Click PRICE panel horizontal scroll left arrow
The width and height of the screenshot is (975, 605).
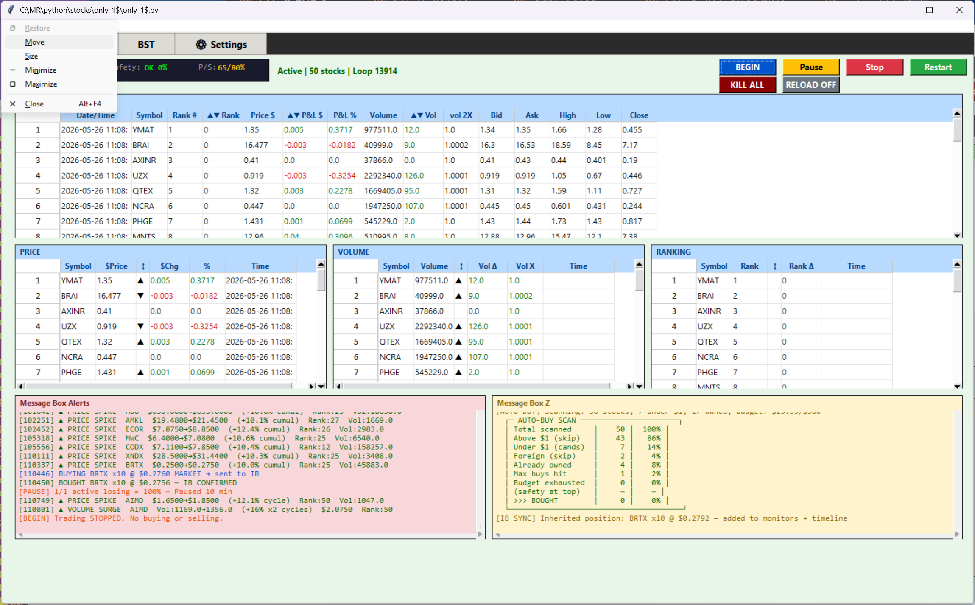[21, 386]
